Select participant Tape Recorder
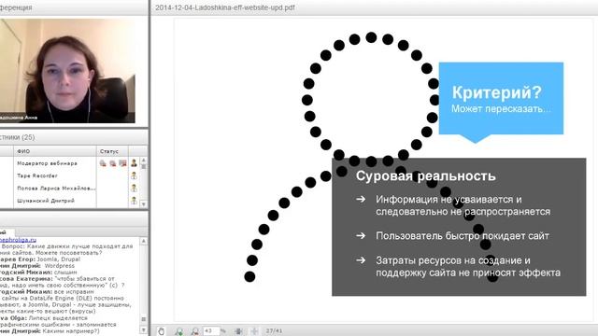The width and height of the screenshot is (598, 336). point(37,175)
